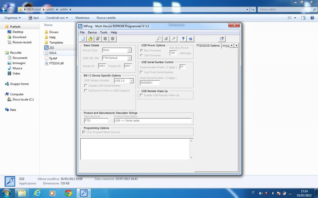
Task: Click the Nome column header
Action: (x=48, y=25)
